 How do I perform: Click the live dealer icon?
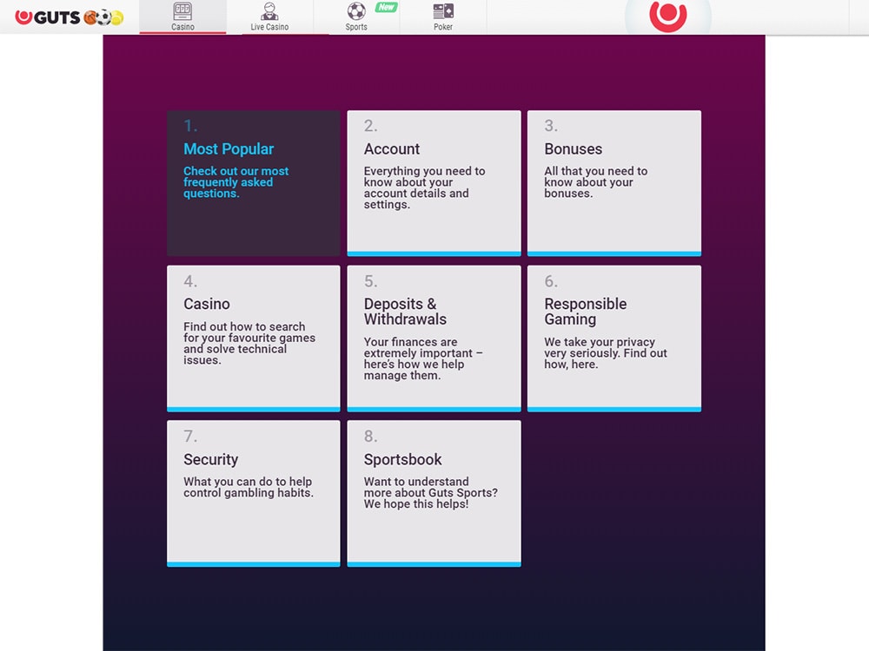[x=269, y=11]
